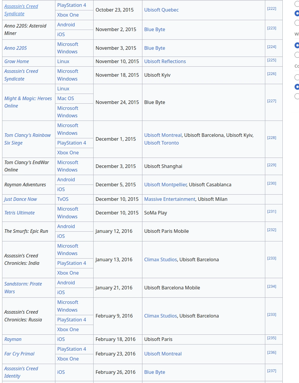Open the Massive Entertainment link
This screenshot has width=299, height=383.
(170, 199)
